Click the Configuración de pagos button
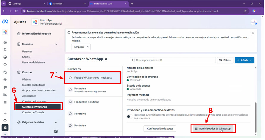 (x=160, y=128)
